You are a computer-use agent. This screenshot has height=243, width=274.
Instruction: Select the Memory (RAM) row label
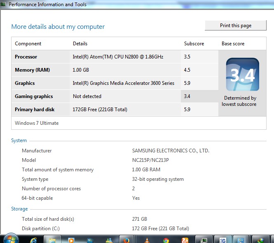pos(32,70)
